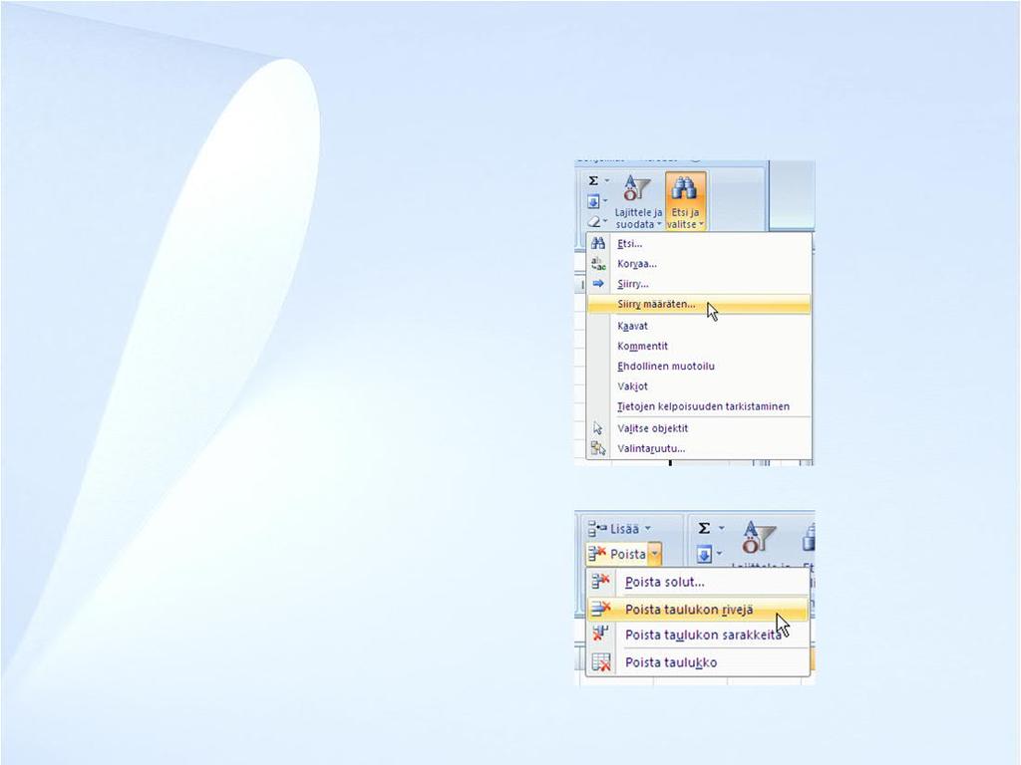Expand the Lisää dropdown arrow
This screenshot has height=765, width=1021.
(x=648, y=528)
